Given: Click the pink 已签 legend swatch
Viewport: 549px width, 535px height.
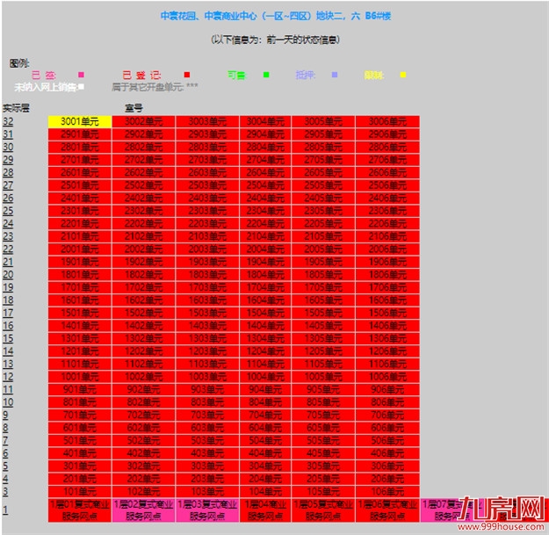Looking at the screenshot, I should pyautogui.click(x=82, y=76).
